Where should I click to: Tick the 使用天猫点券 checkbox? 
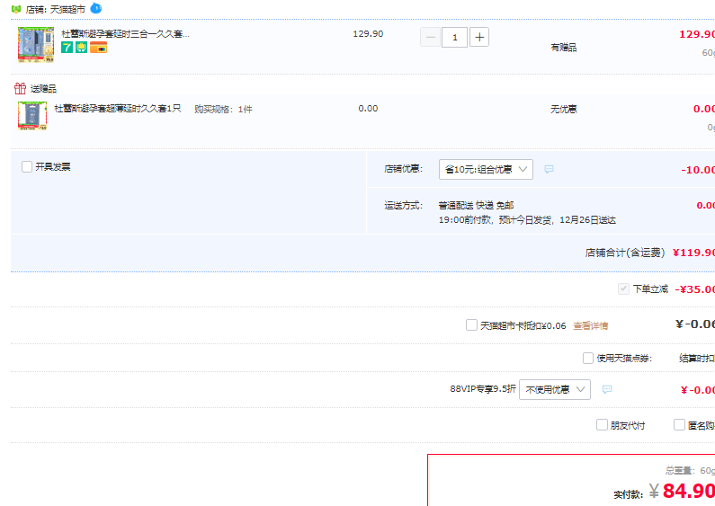point(588,358)
